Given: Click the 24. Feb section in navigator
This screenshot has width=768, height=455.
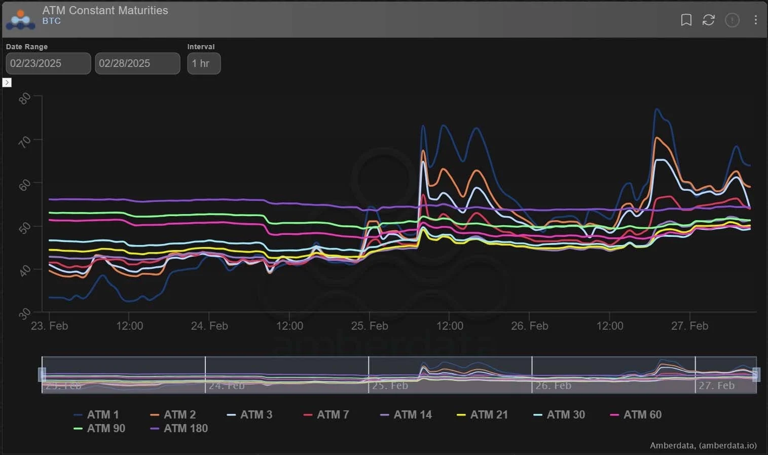Looking at the screenshot, I should [287, 375].
